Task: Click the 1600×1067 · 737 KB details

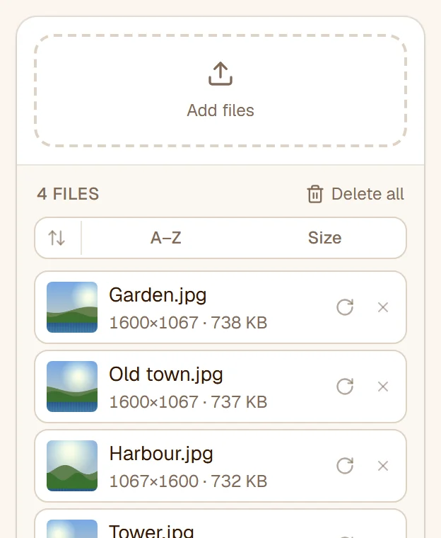Action: [x=188, y=402]
